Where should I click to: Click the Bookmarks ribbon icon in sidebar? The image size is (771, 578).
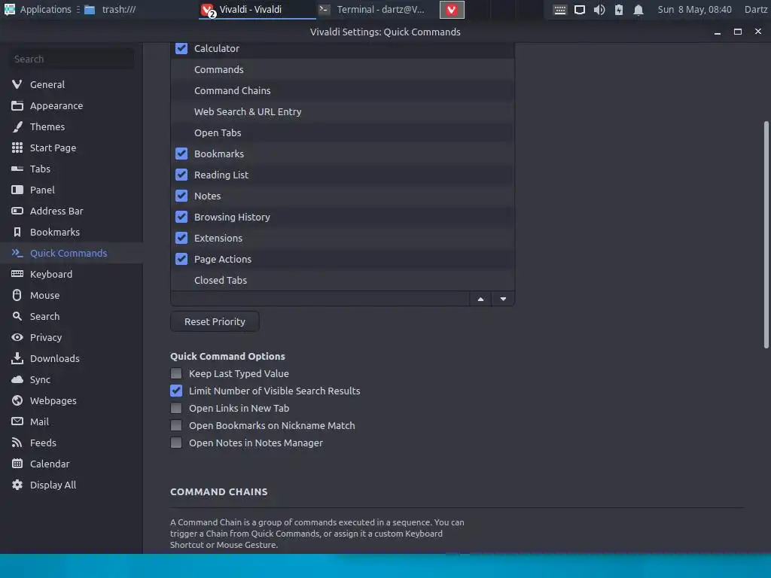point(17,232)
